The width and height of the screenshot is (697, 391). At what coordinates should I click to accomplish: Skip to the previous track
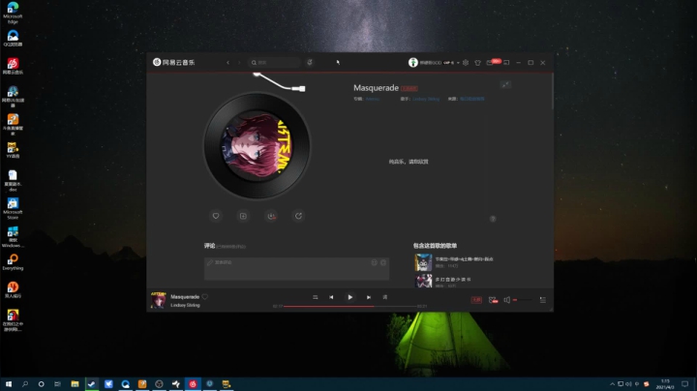[331, 297]
